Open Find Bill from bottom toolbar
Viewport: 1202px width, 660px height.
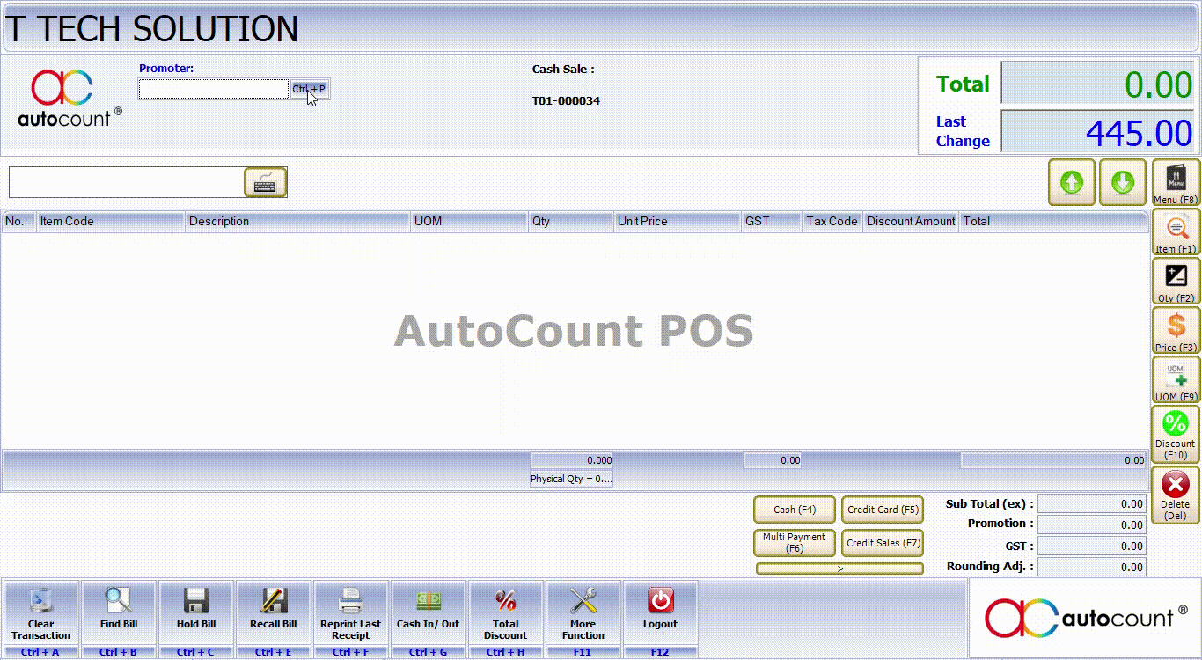pyautogui.click(x=118, y=613)
